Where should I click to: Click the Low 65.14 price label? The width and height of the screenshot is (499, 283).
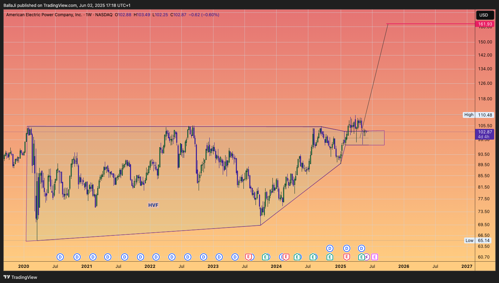(x=478, y=241)
